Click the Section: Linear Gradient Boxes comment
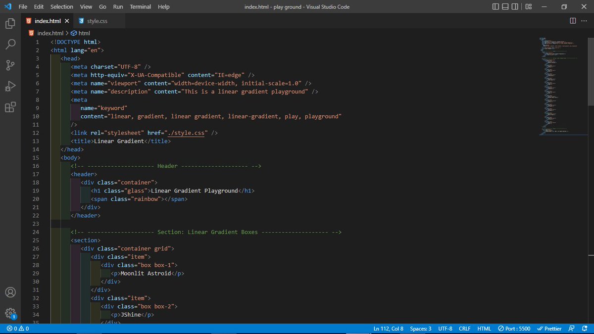594x334 pixels. pyautogui.click(x=206, y=232)
